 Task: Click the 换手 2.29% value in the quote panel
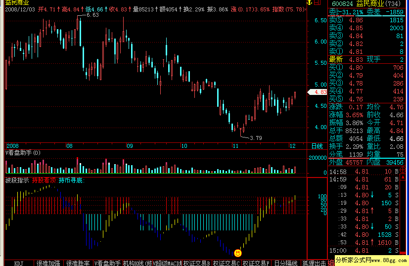(x=354, y=146)
